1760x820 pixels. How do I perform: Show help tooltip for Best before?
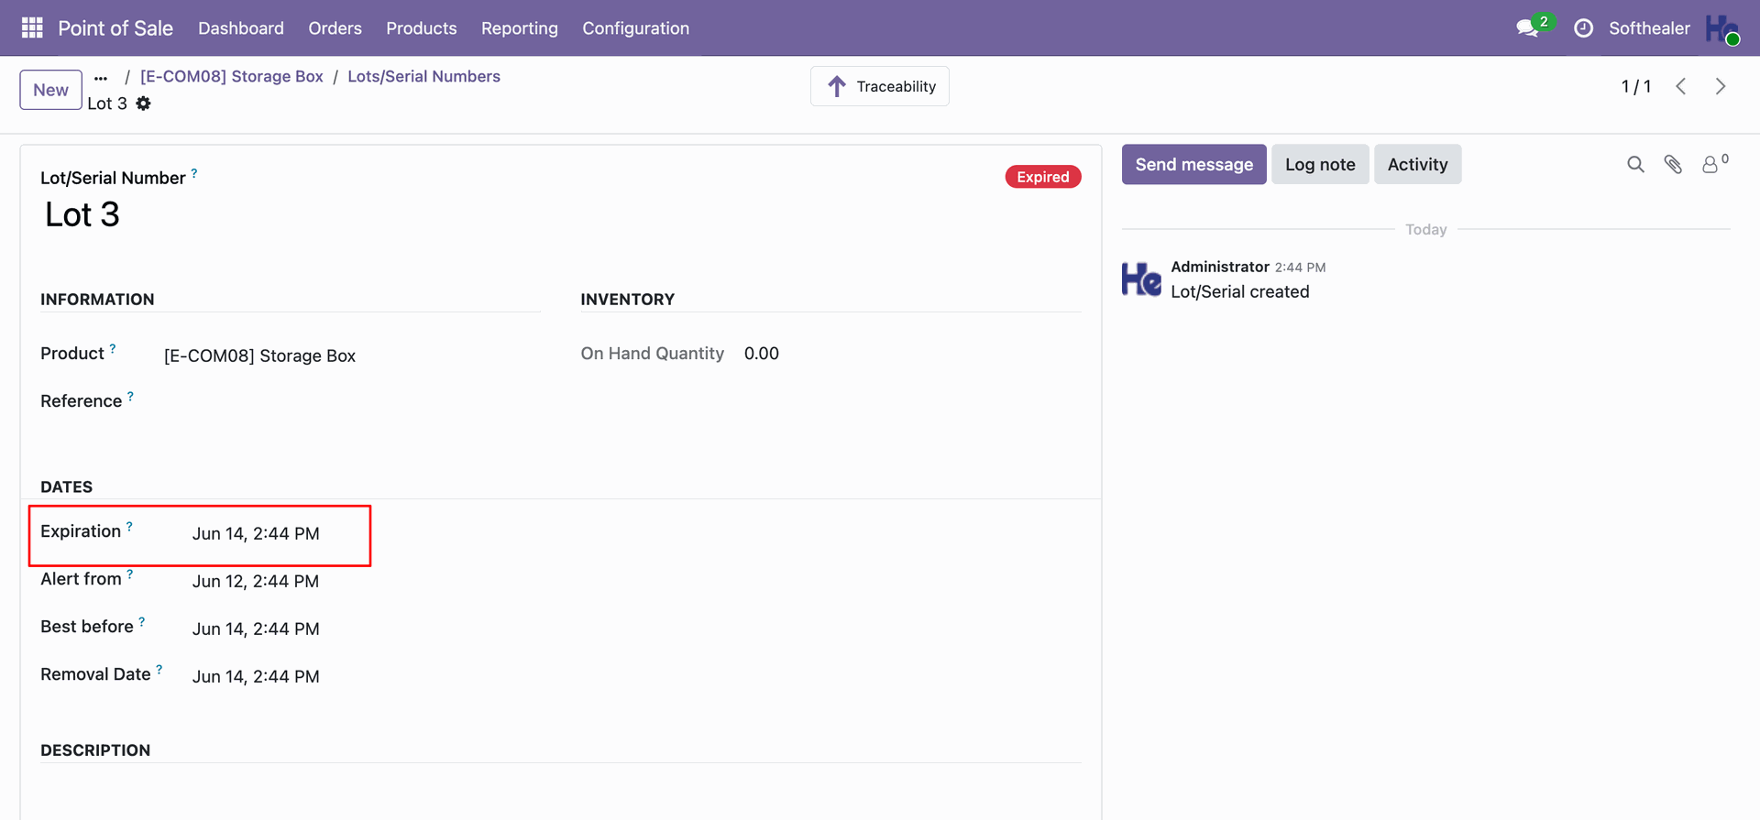(x=142, y=621)
